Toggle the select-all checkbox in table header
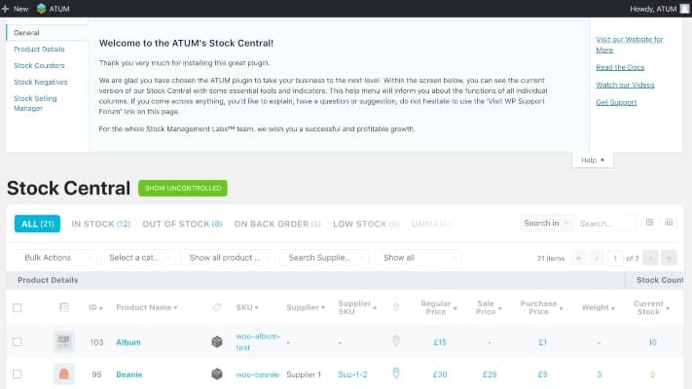692x389 pixels. (x=18, y=307)
